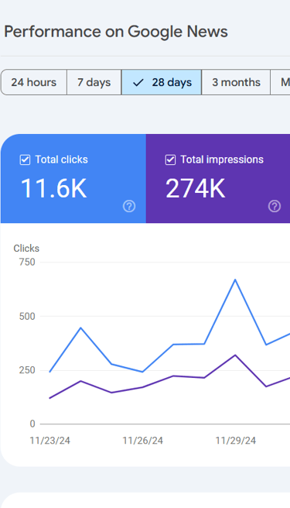Click the 11/26/24 date label on chart

tap(142, 441)
